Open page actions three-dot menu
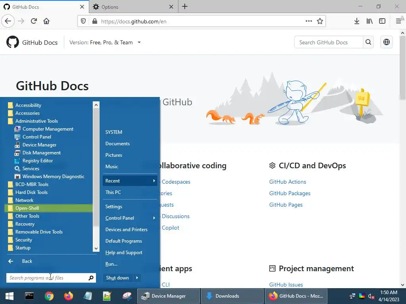 pyautogui.click(x=308, y=21)
